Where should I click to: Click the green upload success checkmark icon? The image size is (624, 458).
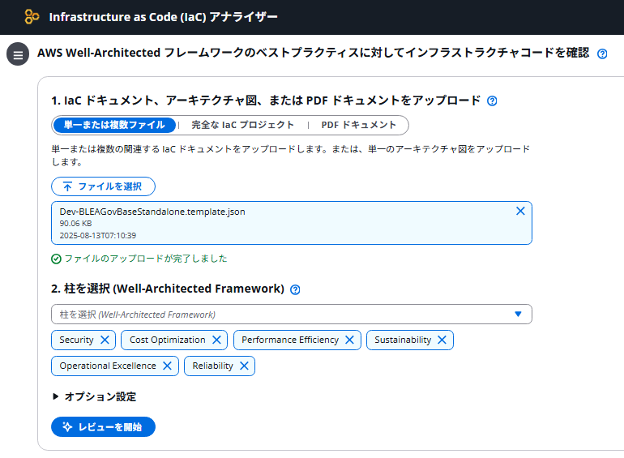click(x=56, y=259)
